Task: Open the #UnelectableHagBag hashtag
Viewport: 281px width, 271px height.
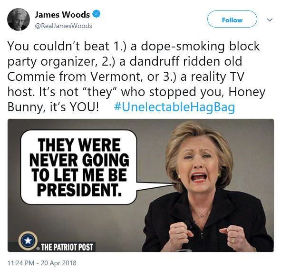Action: pyautogui.click(x=174, y=107)
